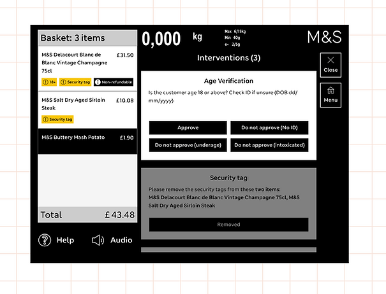Select M&S Buttery Mash Potato basket row
The height and width of the screenshot is (294, 386).
(87, 141)
